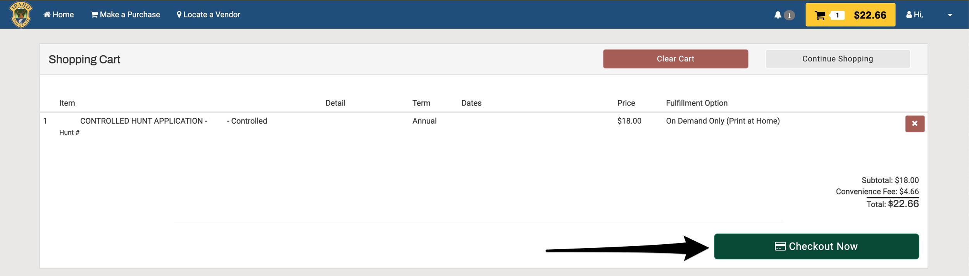Click the house icon beside Home
The image size is (969, 276).
click(x=47, y=15)
